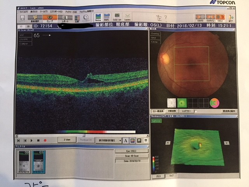Select the OS scan thumbnail
The image size is (249, 187).
[x=39, y=162]
